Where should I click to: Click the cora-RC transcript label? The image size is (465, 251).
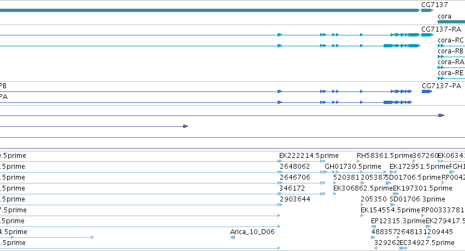click(450, 40)
